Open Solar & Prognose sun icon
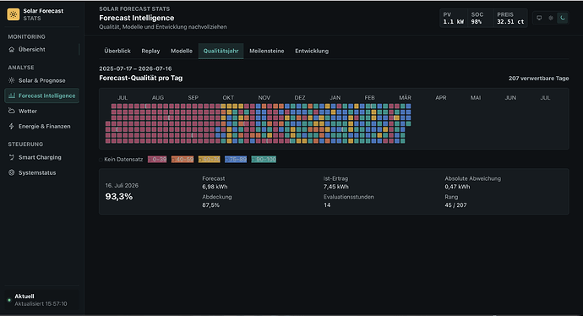The height and width of the screenshot is (316, 583). click(x=12, y=80)
